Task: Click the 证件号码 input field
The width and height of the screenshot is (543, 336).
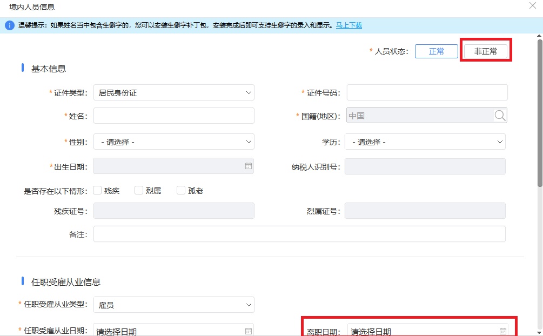Action: click(427, 93)
